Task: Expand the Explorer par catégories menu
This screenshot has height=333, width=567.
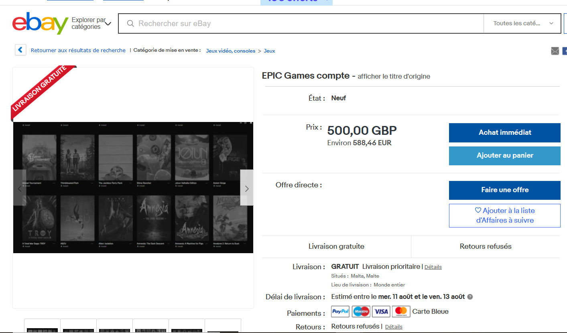Action: click(91, 23)
